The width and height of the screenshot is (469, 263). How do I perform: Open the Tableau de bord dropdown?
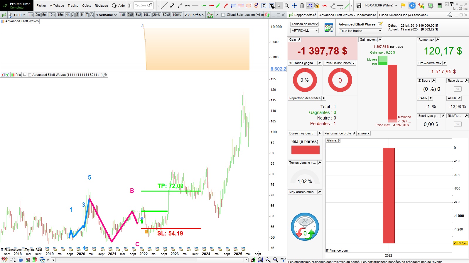point(305,24)
